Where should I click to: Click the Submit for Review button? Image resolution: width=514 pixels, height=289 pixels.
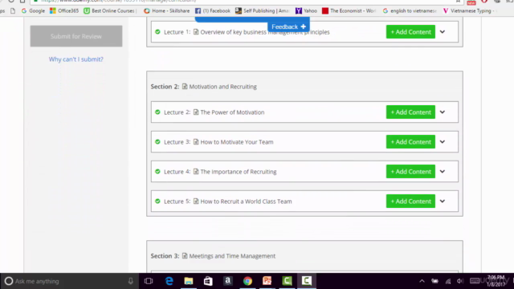76,36
